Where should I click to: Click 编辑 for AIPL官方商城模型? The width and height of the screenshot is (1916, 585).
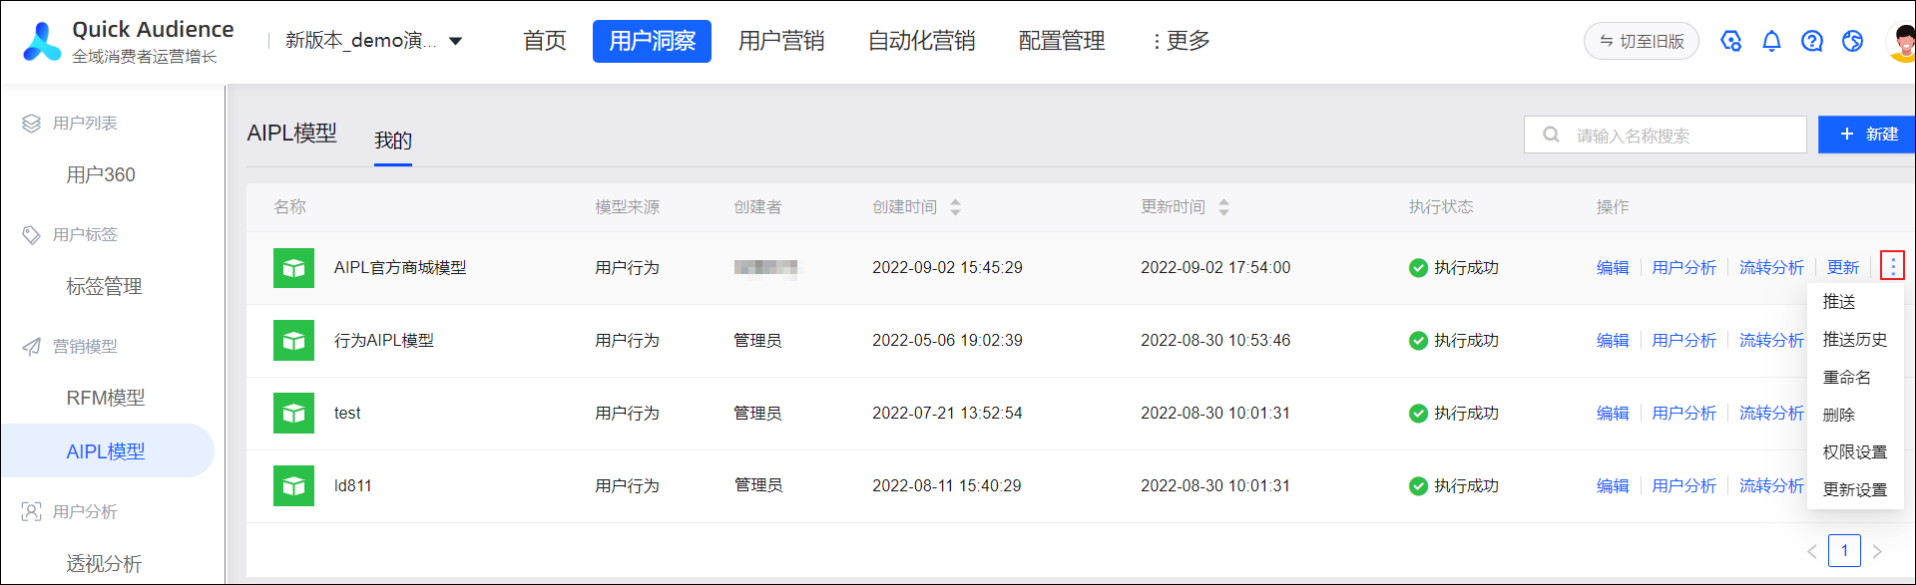click(x=1613, y=268)
